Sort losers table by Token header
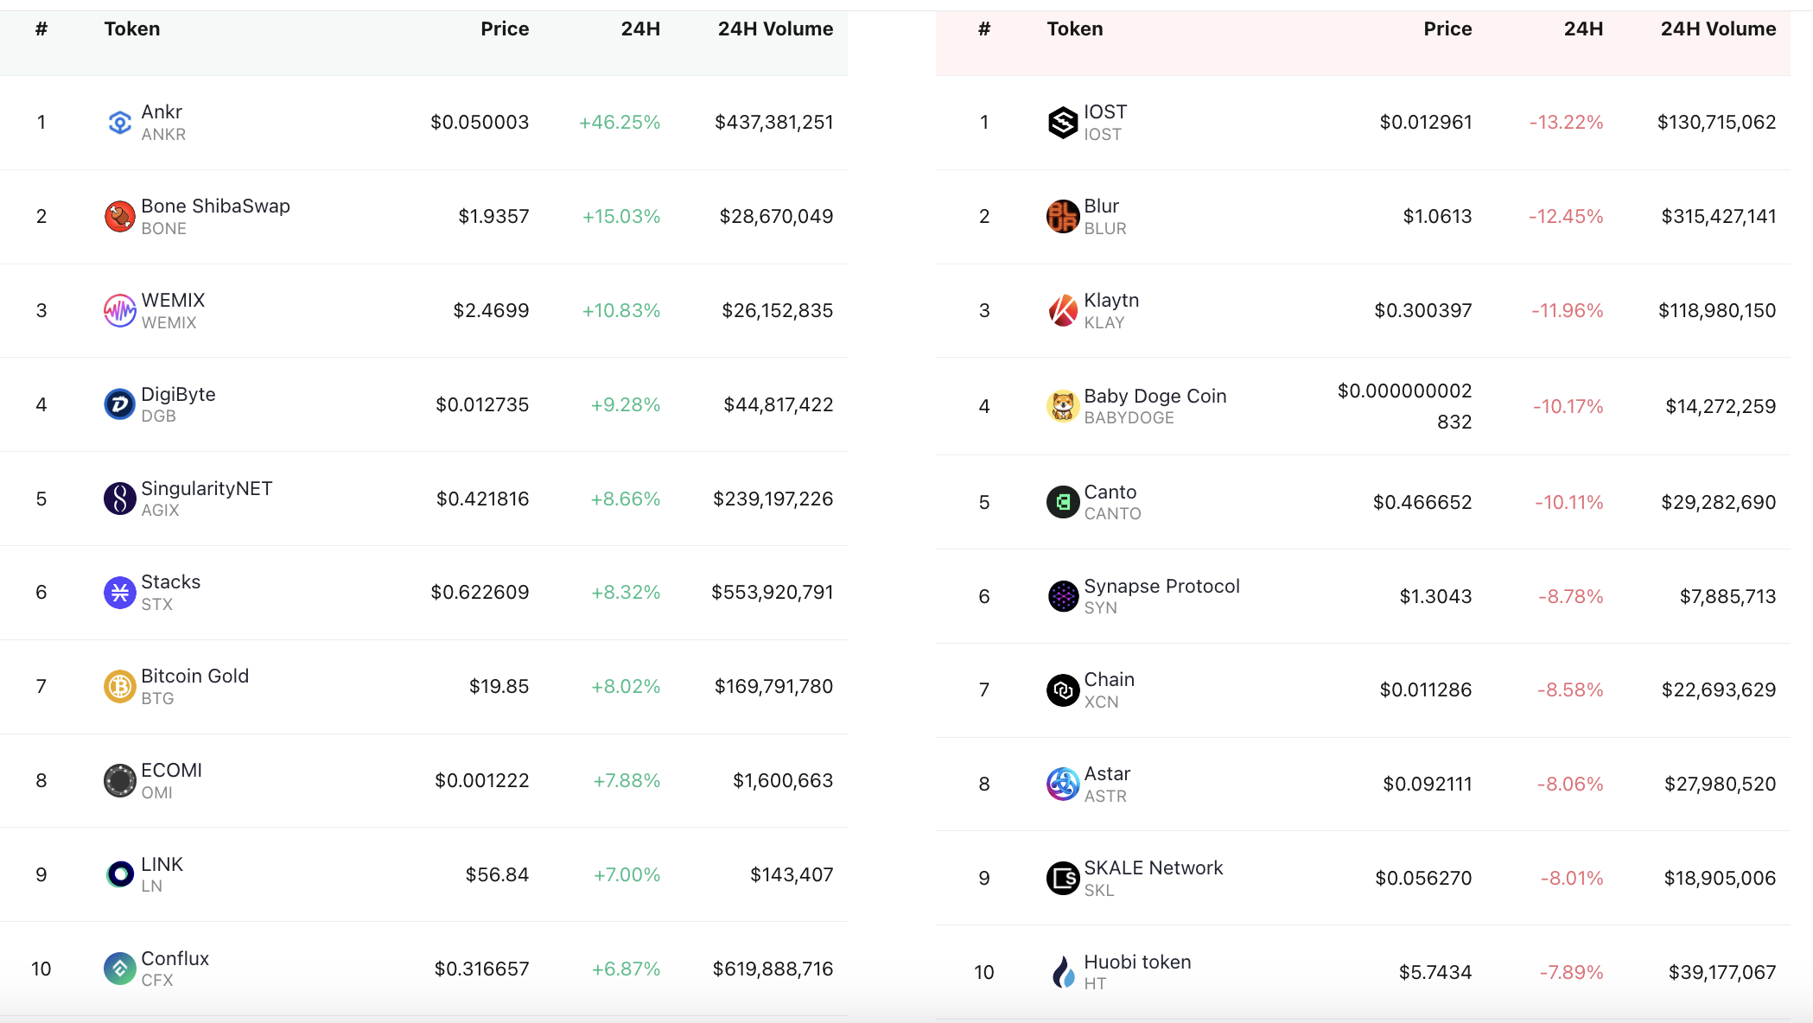The height and width of the screenshot is (1023, 1813). point(1075,29)
